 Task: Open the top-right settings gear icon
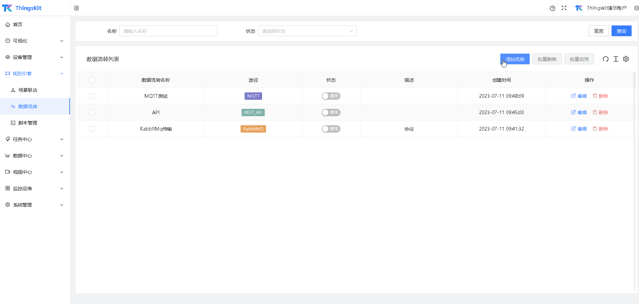636,8
